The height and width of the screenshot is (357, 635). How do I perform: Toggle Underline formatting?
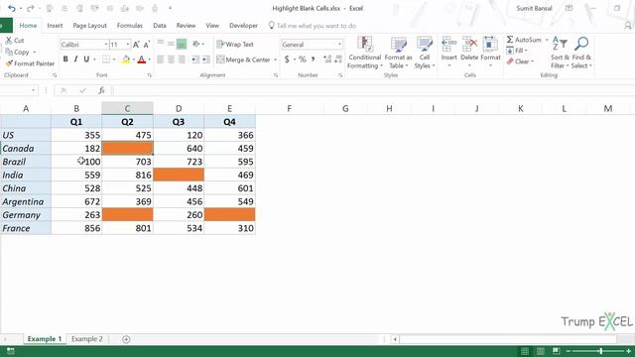click(x=86, y=59)
